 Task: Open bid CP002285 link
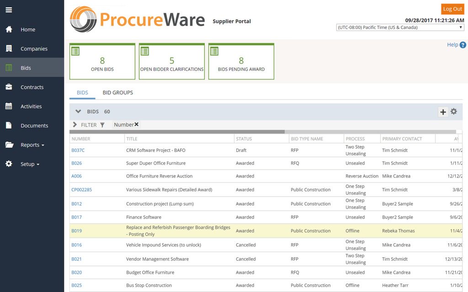tap(81, 189)
